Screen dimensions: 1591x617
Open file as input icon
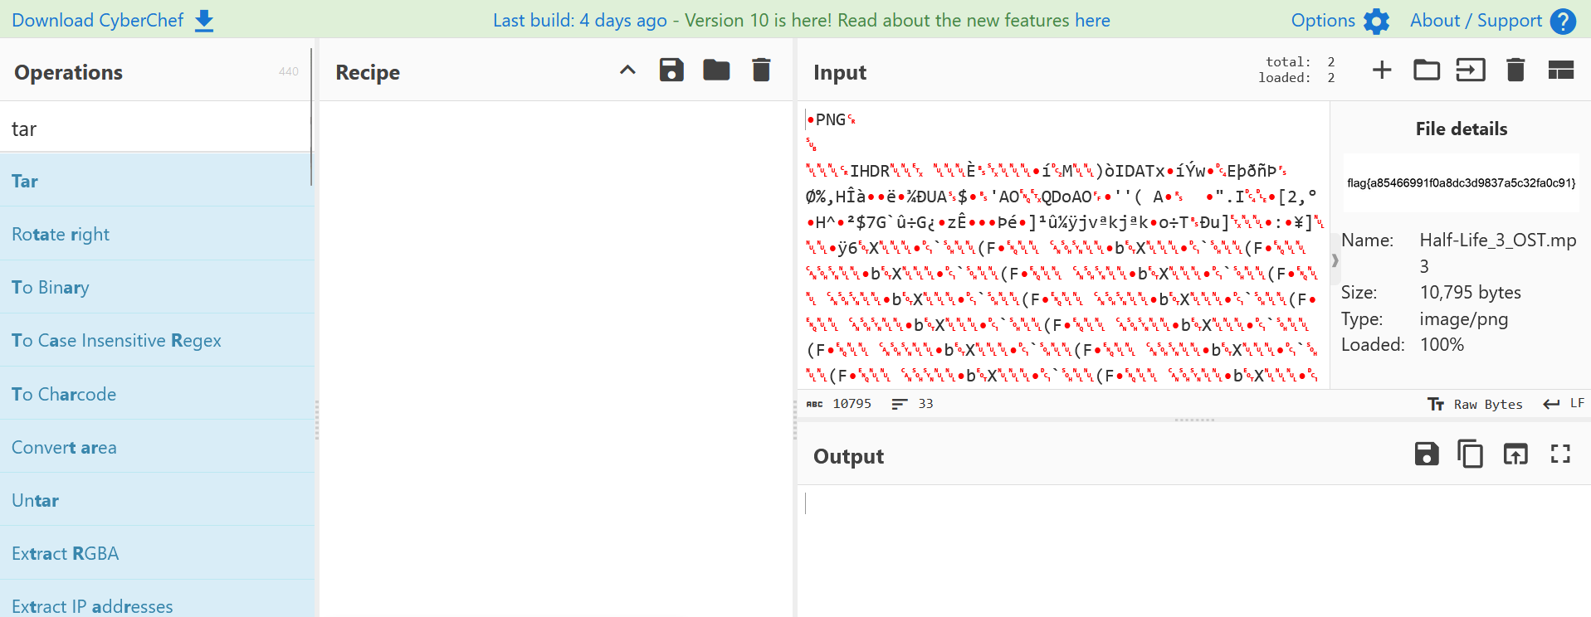[x=1471, y=70]
